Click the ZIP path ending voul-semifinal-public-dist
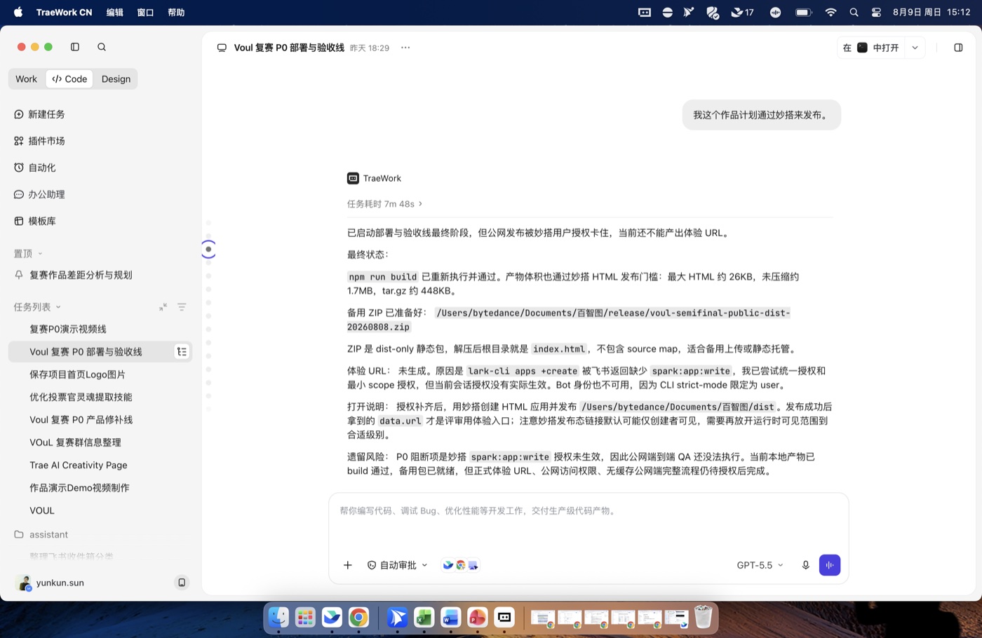The height and width of the screenshot is (638, 982). (x=569, y=320)
